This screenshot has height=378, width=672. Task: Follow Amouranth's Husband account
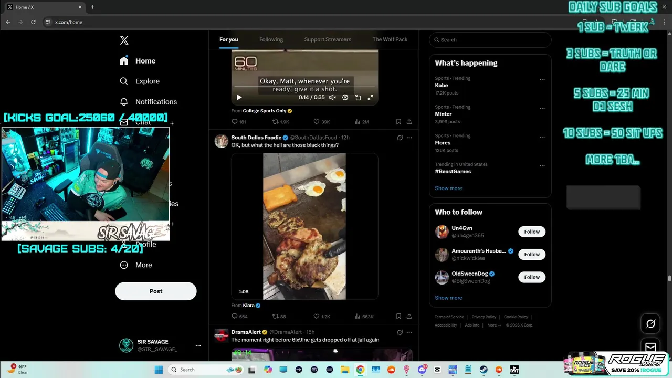tap(532, 255)
